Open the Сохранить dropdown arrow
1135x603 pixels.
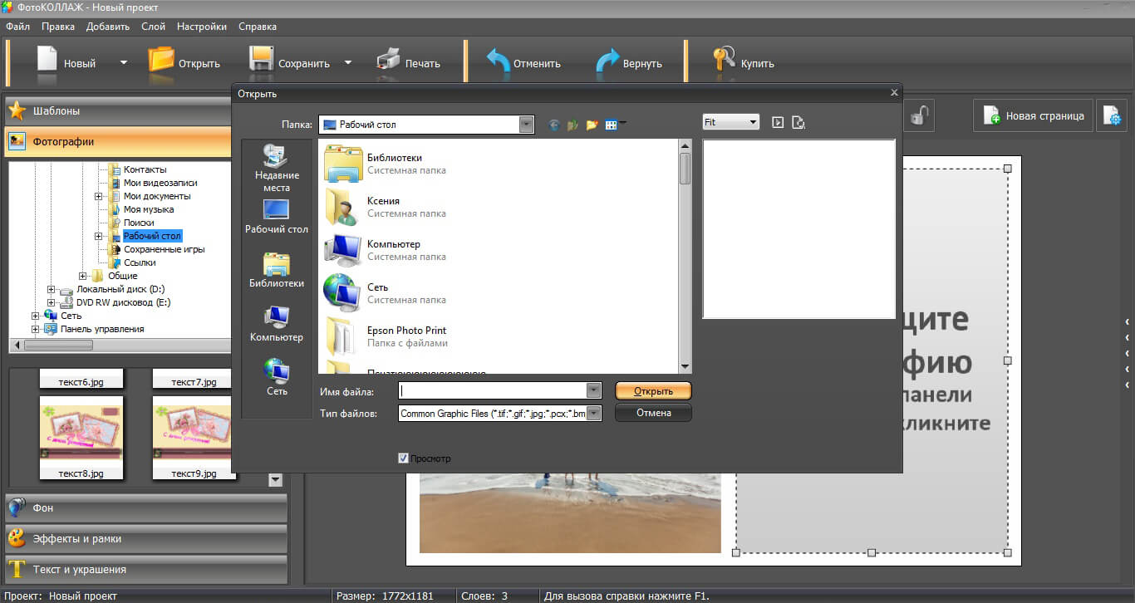pyautogui.click(x=348, y=62)
